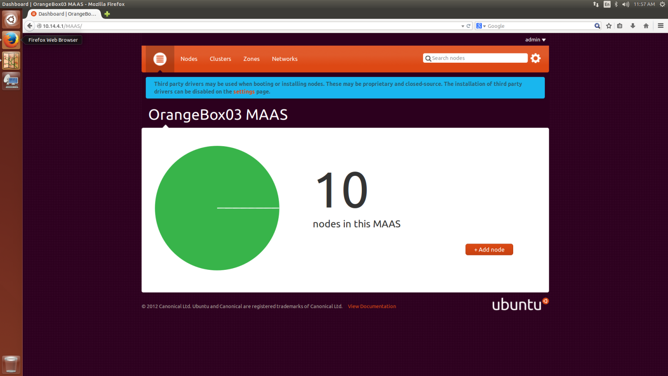668x376 pixels.
Task: Click the Ubuntu logo in the page footer
Action: (x=520, y=304)
